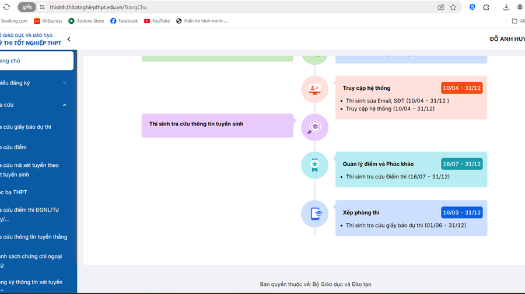
Task: Click the share page icon in address bar
Action: tap(441, 7)
